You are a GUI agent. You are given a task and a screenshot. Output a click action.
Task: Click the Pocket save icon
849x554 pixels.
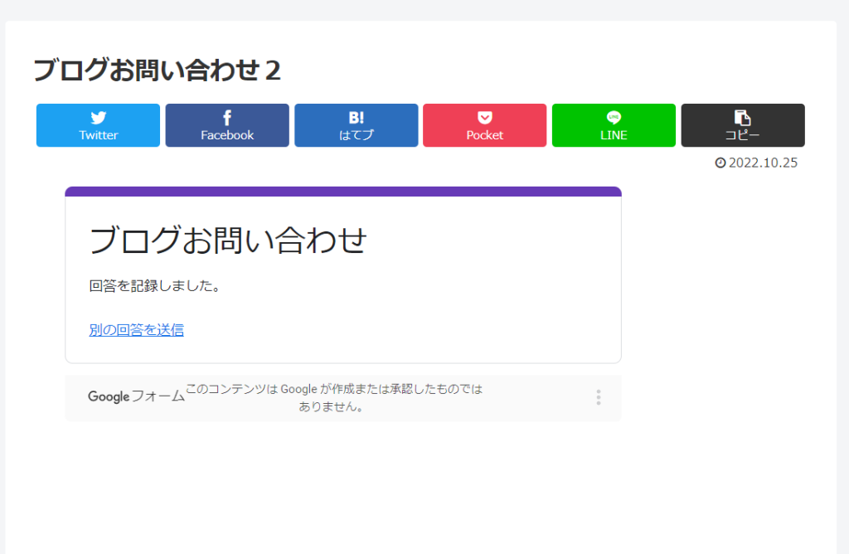coord(485,118)
